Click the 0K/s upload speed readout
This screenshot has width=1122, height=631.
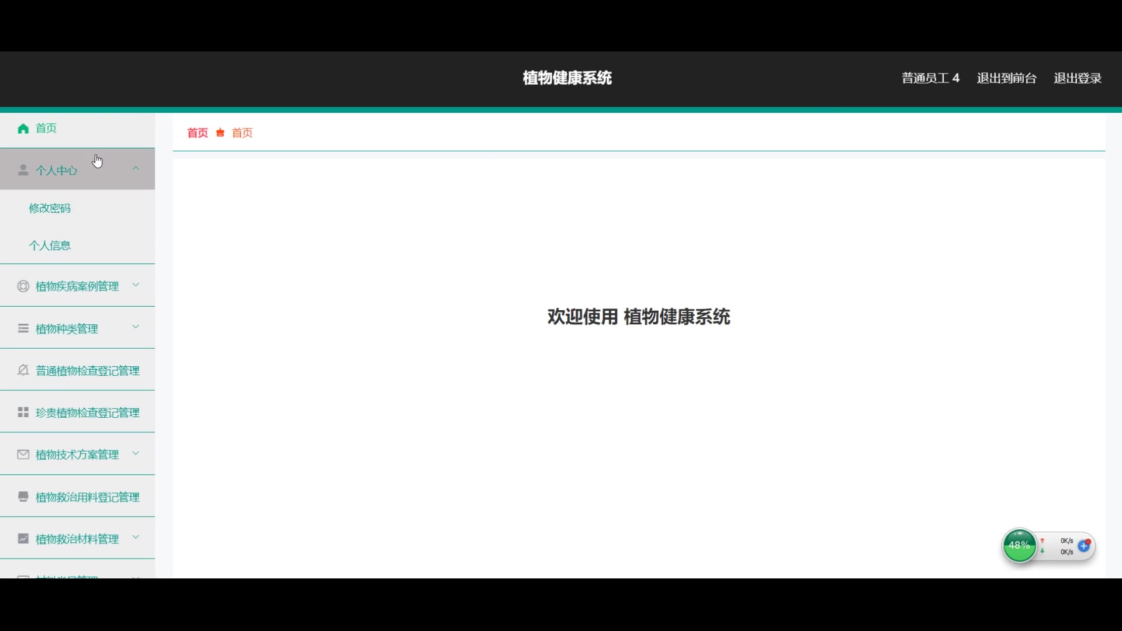point(1066,540)
